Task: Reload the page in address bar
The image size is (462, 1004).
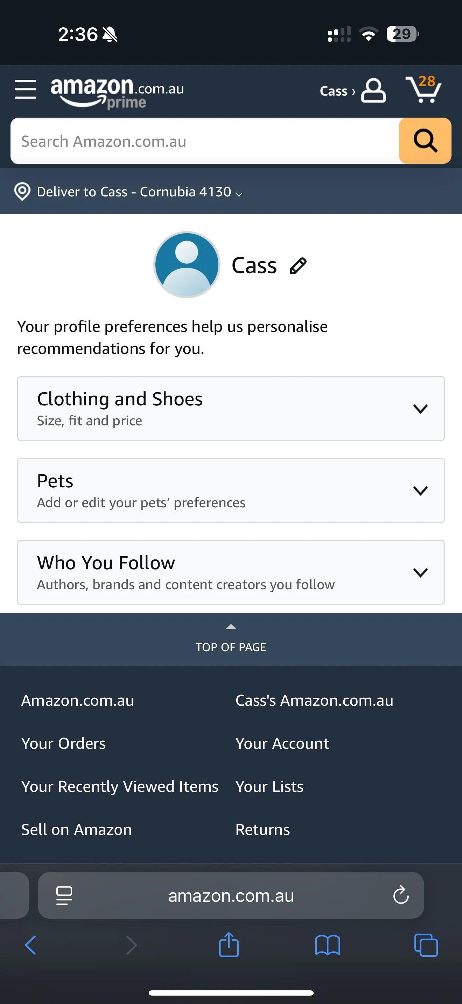Action: (401, 895)
